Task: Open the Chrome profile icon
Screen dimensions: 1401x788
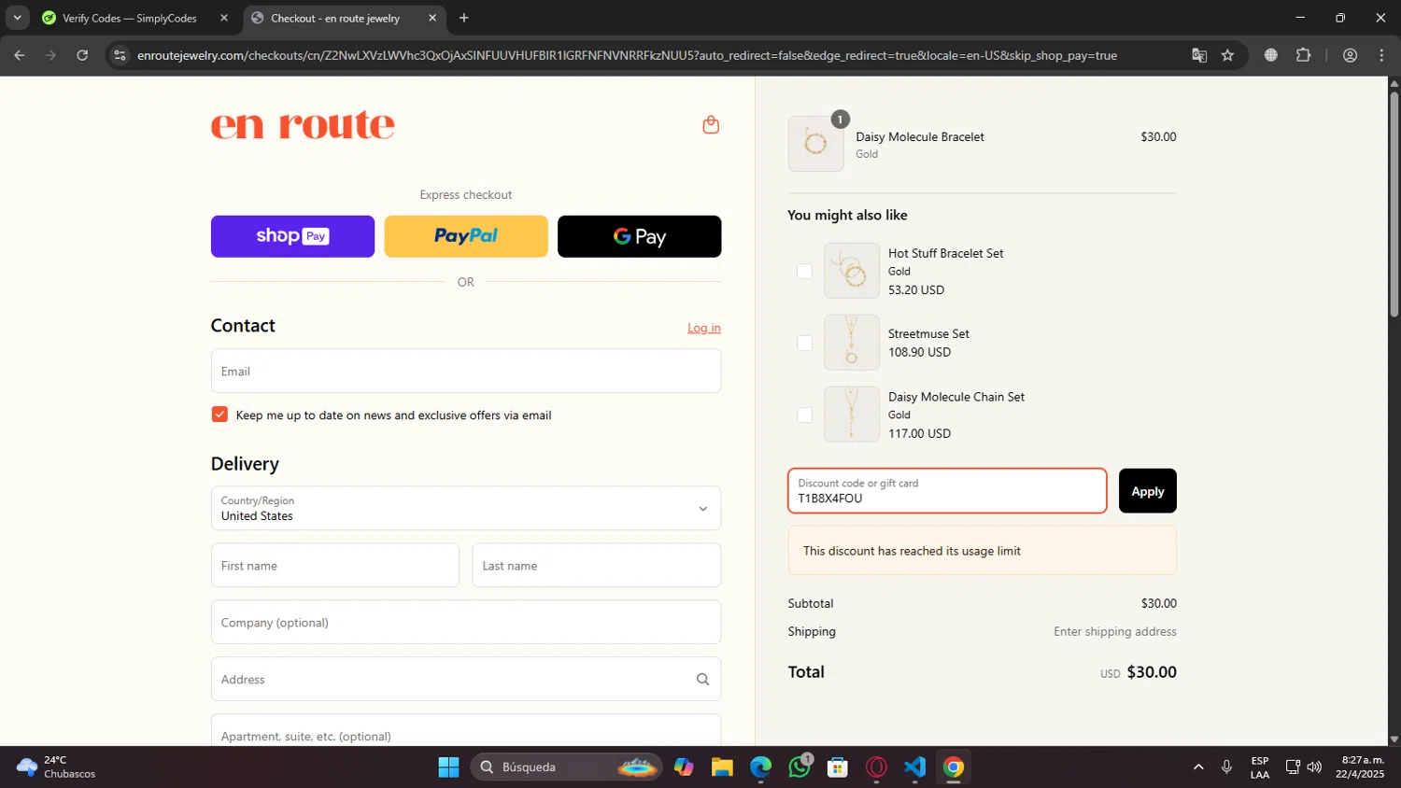Action: coord(1350,55)
